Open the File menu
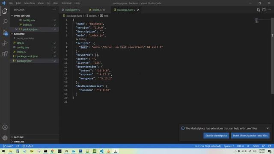The image size is (274, 154). [x=11, y=3]
